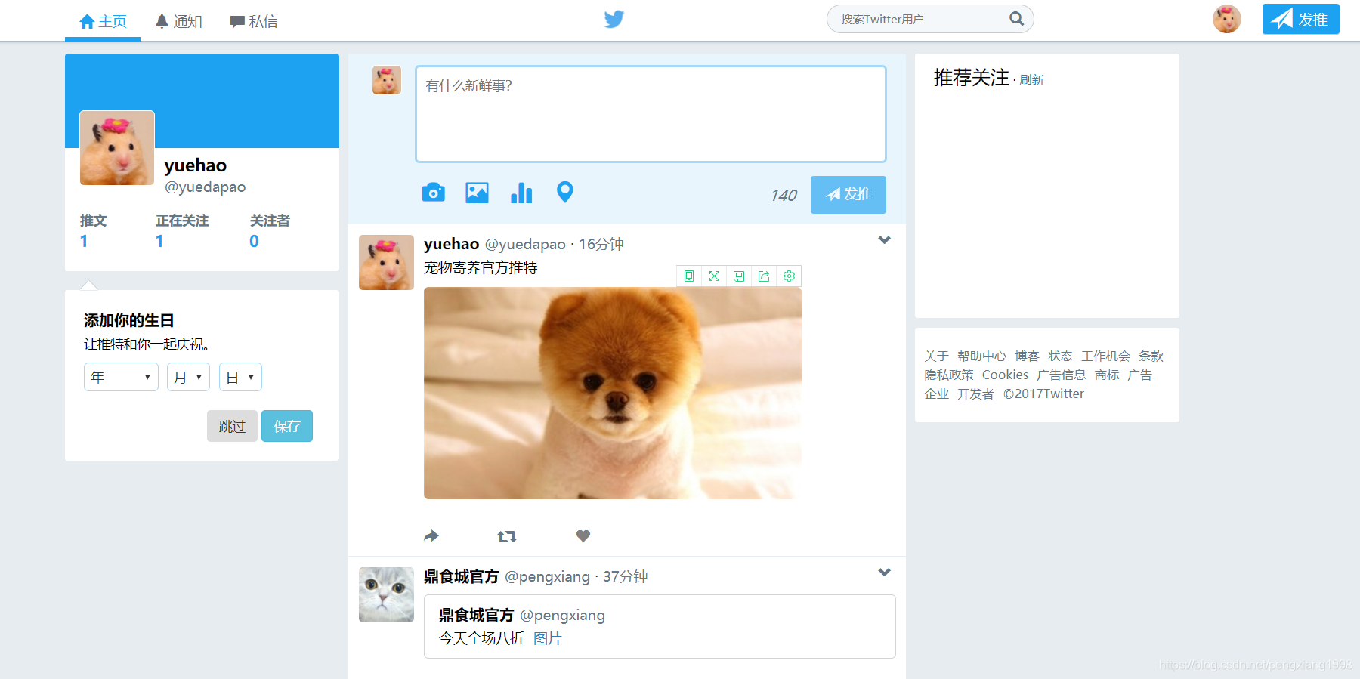Open the 帮助中心 footer link
Image resolution: width=1360 pixels, height=679 pixels.
[981, 356]
